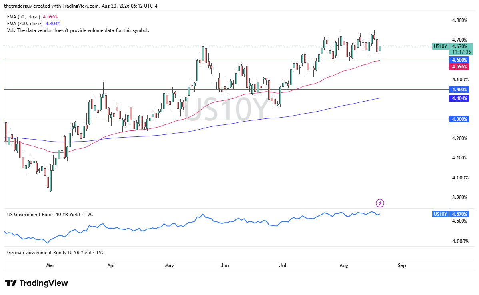Viewport: 479px width, 295px height.
Task: Click the 4.450% horizontal line price label
Action: coord(459,90)
